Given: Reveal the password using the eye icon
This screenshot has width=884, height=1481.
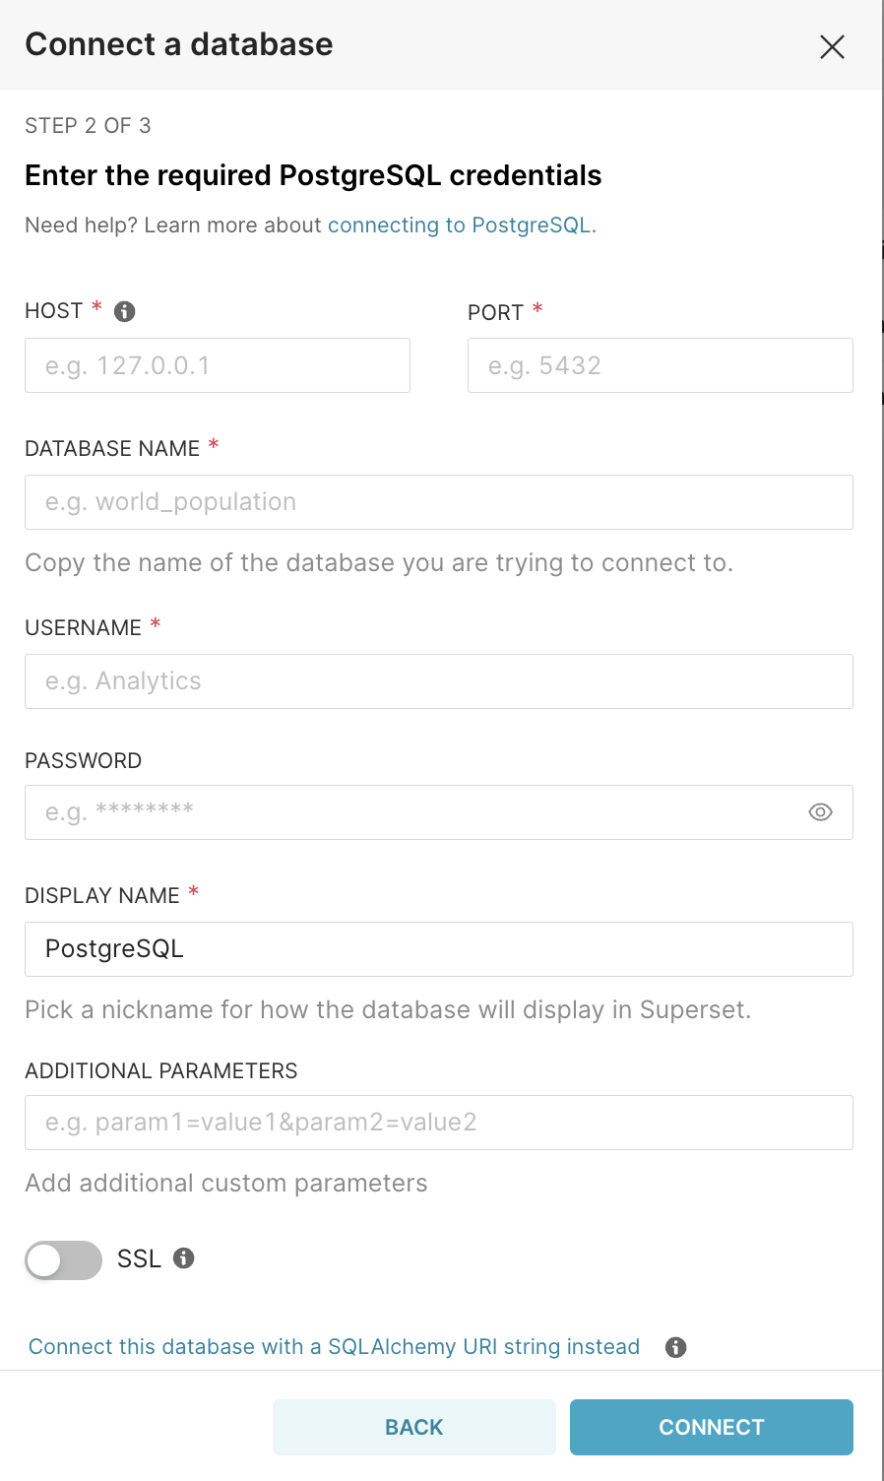Looking at the screenshot, I should [820, 812].
